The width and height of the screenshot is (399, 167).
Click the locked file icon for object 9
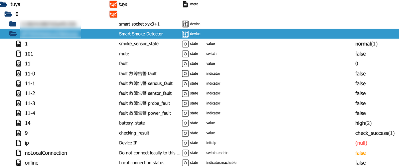click(19, 133)
